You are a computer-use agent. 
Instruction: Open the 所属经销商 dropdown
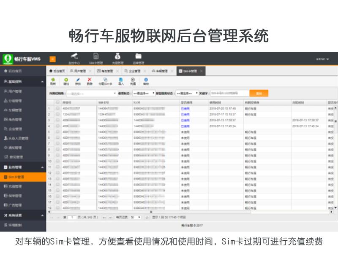click(x=91, y=94)
